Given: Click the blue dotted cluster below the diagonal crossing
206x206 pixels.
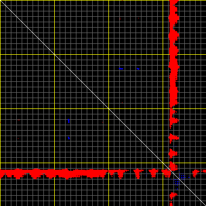Looking at the screenshot, I should pyautogui.click(x=176, y=183).
